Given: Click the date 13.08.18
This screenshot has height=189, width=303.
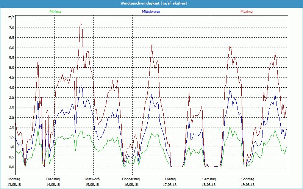Looking at the screenshot, I should coord(14,185).
